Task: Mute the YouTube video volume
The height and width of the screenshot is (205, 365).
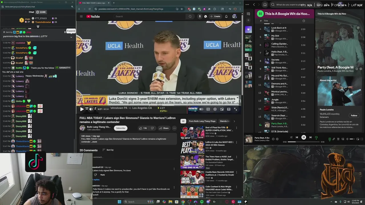Action: (x=91, y=109)
